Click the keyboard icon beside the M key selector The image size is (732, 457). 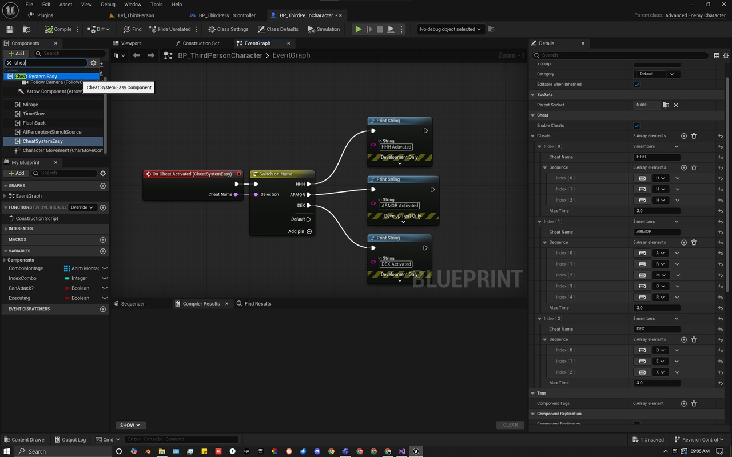pos(642,275)
